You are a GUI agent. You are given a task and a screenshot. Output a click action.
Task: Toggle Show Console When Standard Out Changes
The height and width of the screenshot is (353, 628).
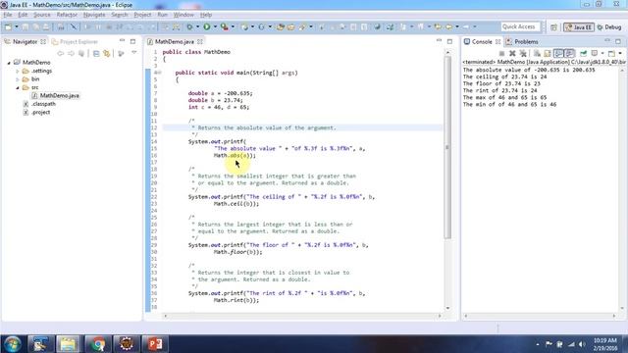558,53
